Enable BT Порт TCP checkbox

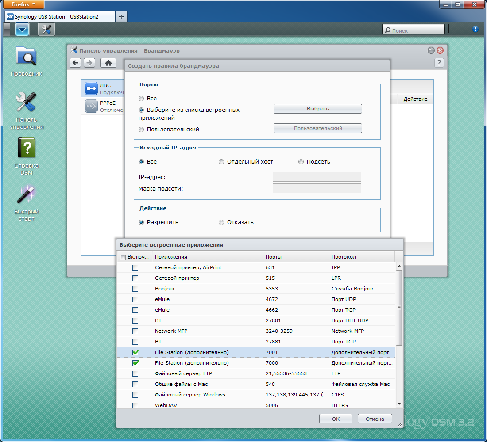135,342
